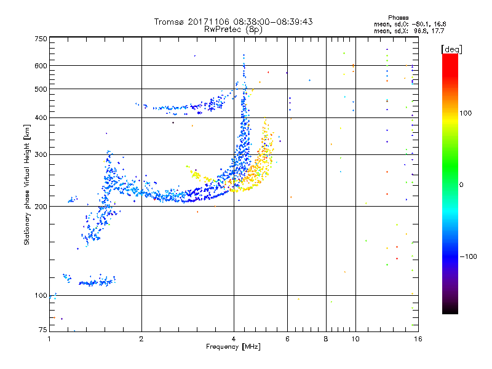Click the colorbar tick label '-100'
The image size is (492, 369).
point(468,256)
